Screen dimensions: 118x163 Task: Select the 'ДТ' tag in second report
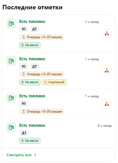(35, 66)
